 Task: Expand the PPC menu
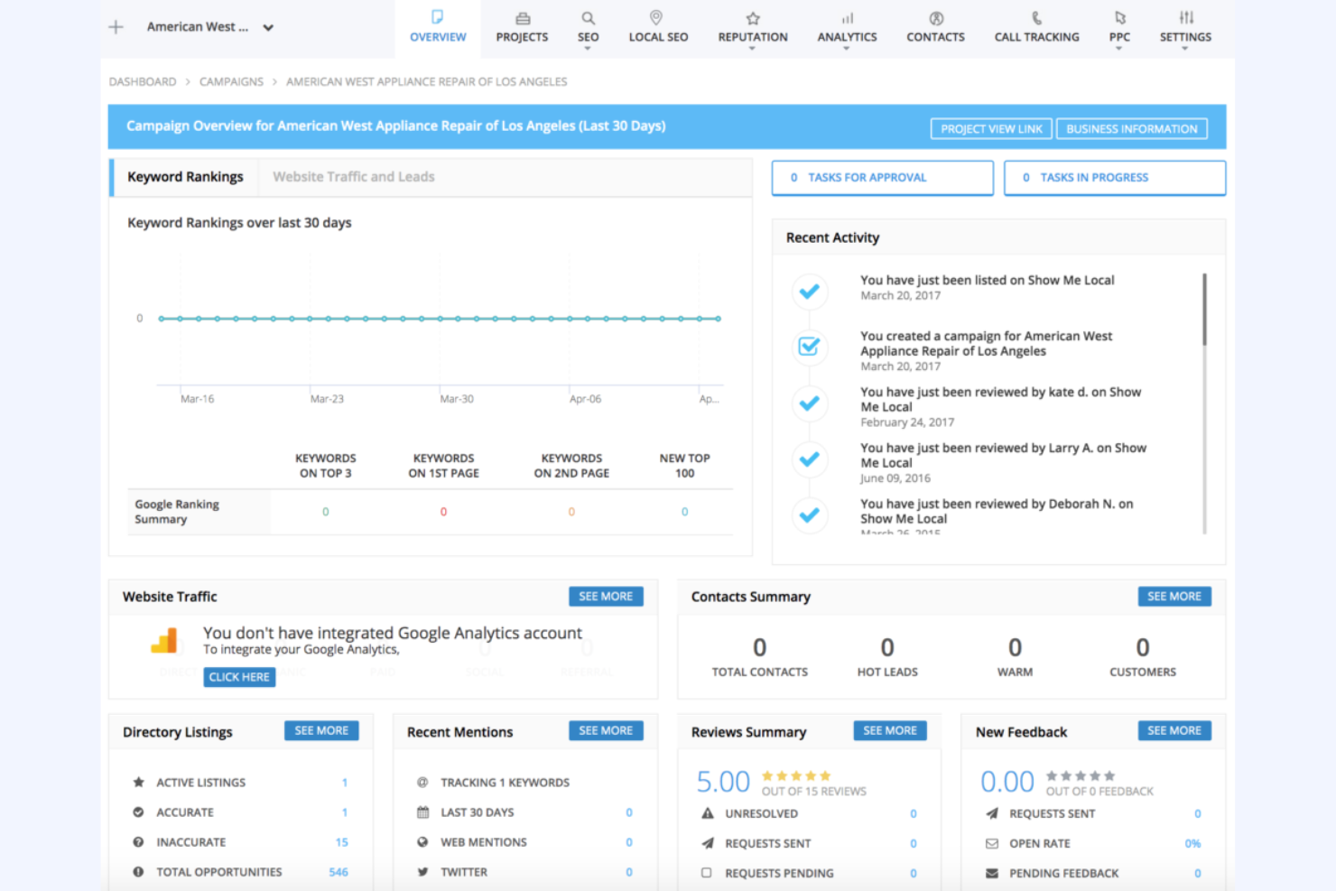click(x=1119, y=29)
